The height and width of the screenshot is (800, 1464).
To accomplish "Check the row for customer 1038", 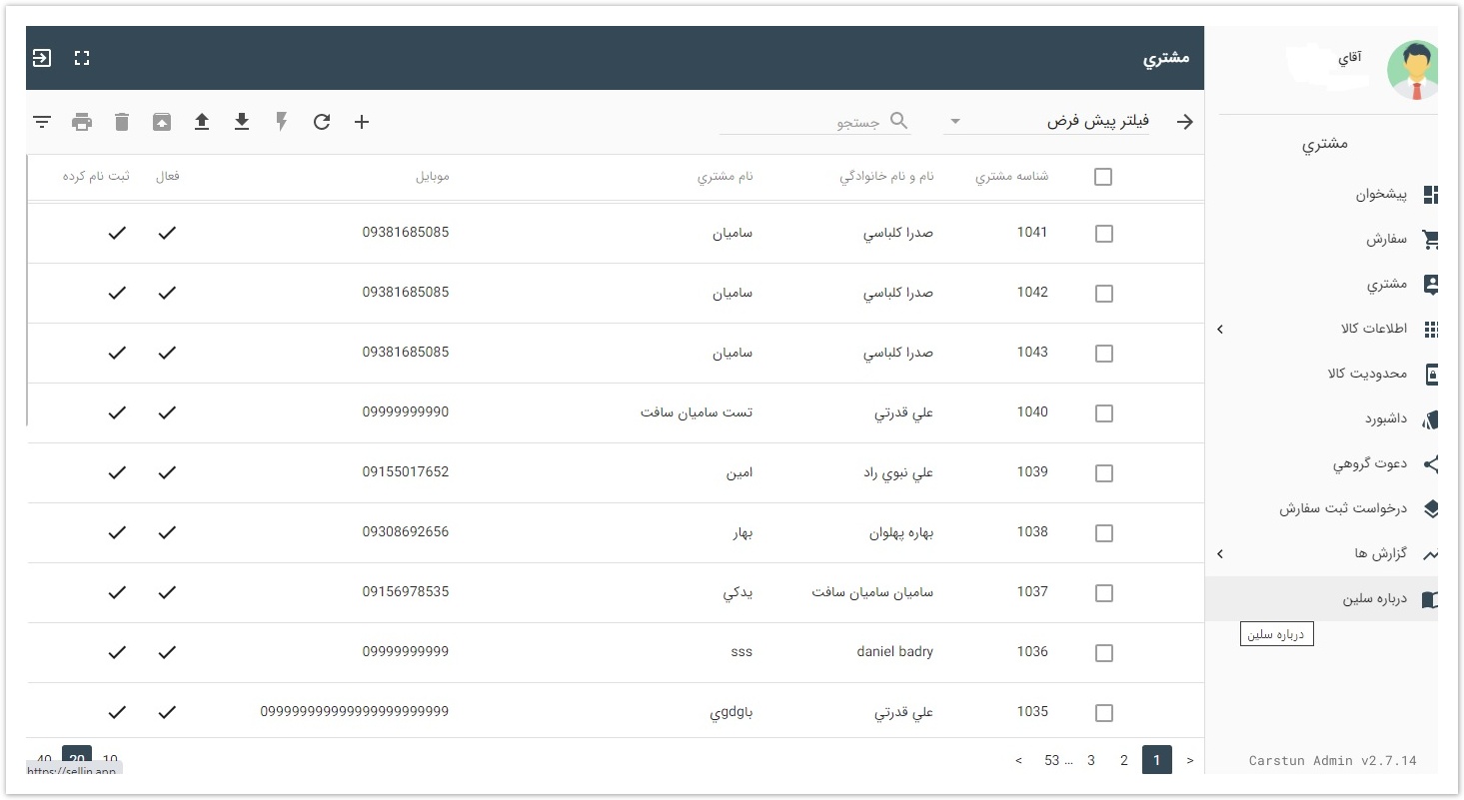I will pos(1103,532).
